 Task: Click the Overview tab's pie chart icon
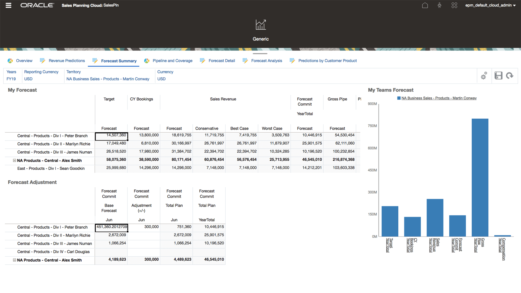click(x=10, y=60)
